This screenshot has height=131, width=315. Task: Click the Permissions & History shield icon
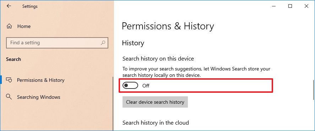pyautogui.click(x=9, y=80)
